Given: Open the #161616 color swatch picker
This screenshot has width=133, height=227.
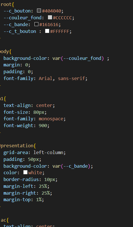Looking at the screenshot, I should [x=36, y=24].
